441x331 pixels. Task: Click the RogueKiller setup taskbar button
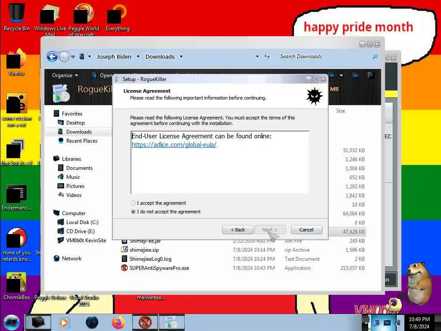click(x=172, y=322)
